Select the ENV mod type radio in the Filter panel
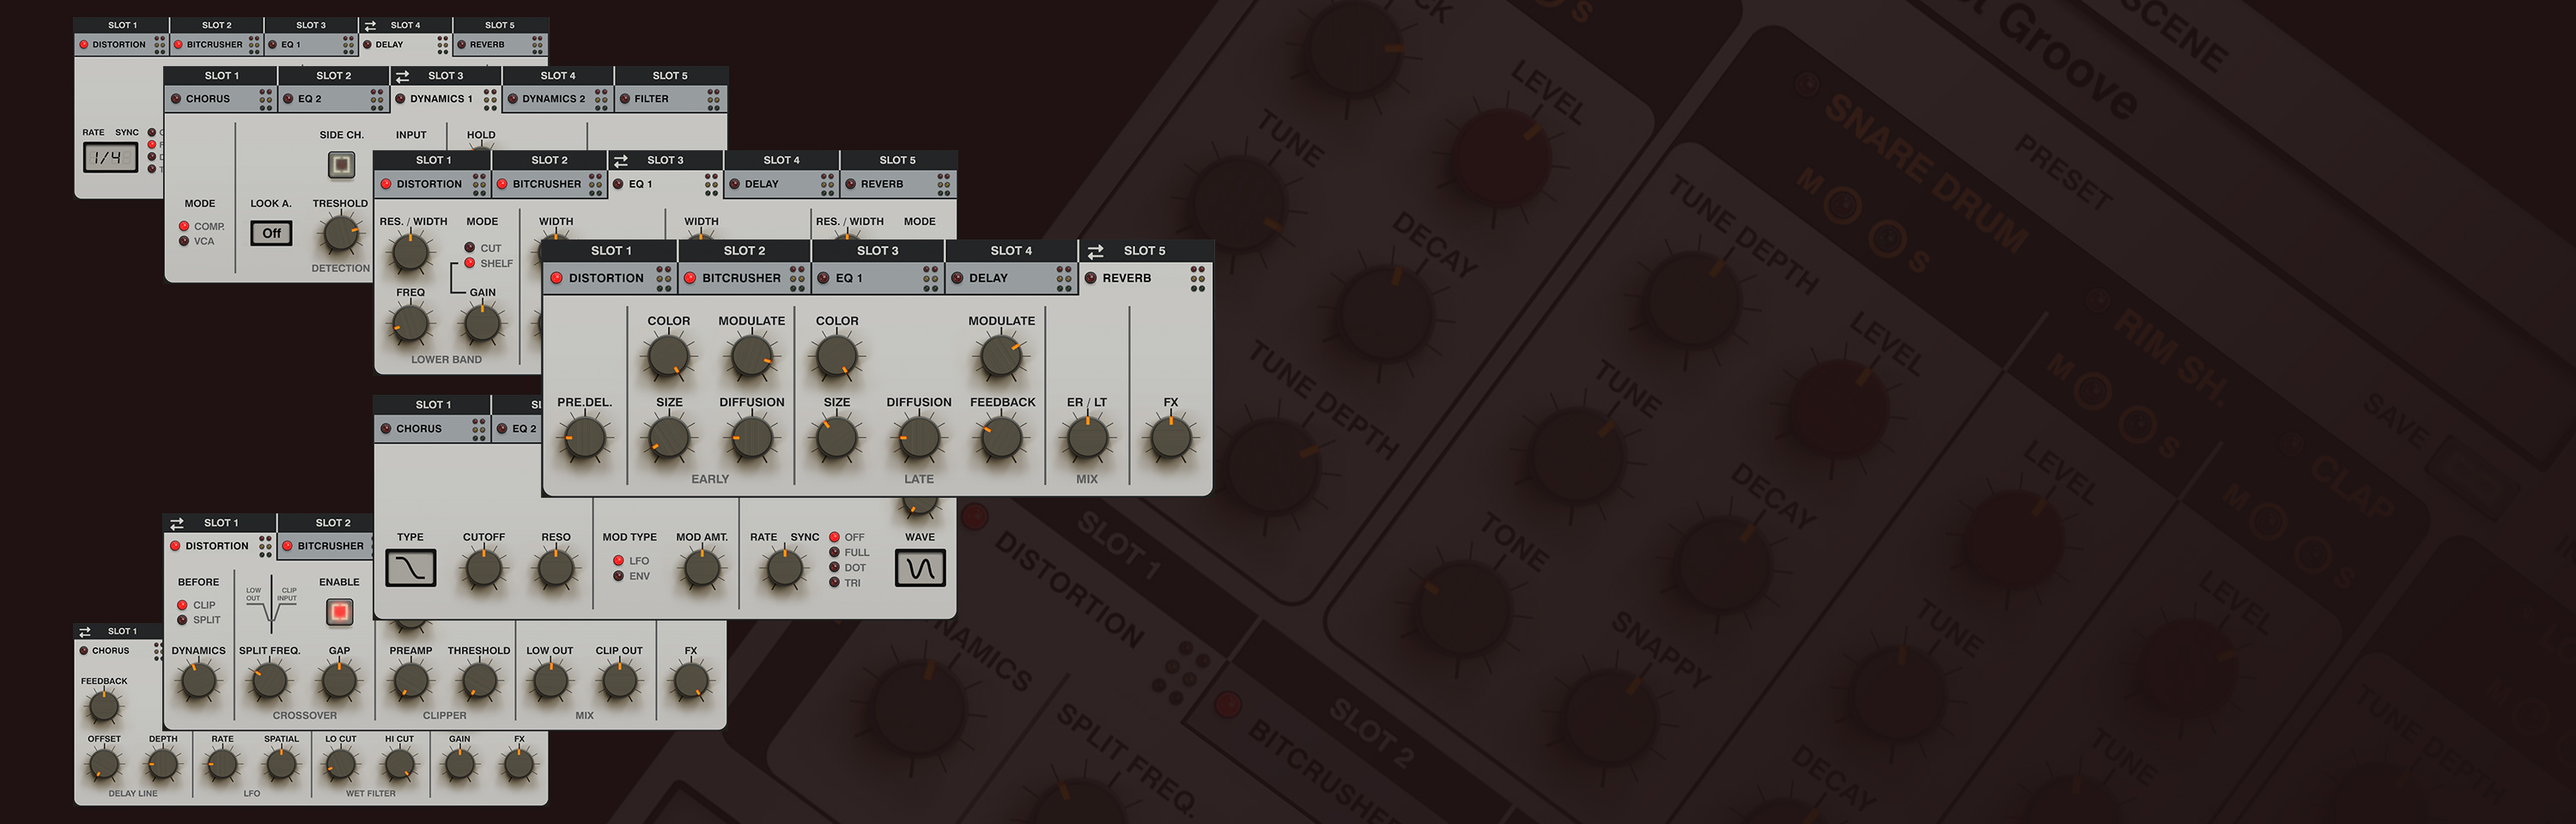2576x824 pixels. tap(618, 576)
